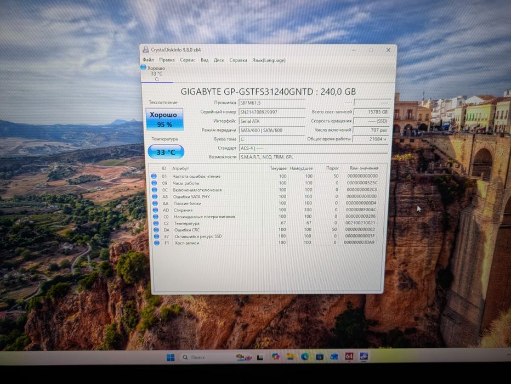Click status icon for Стирания row
Viewport: 511px width, 384px height.
point(155,210)
